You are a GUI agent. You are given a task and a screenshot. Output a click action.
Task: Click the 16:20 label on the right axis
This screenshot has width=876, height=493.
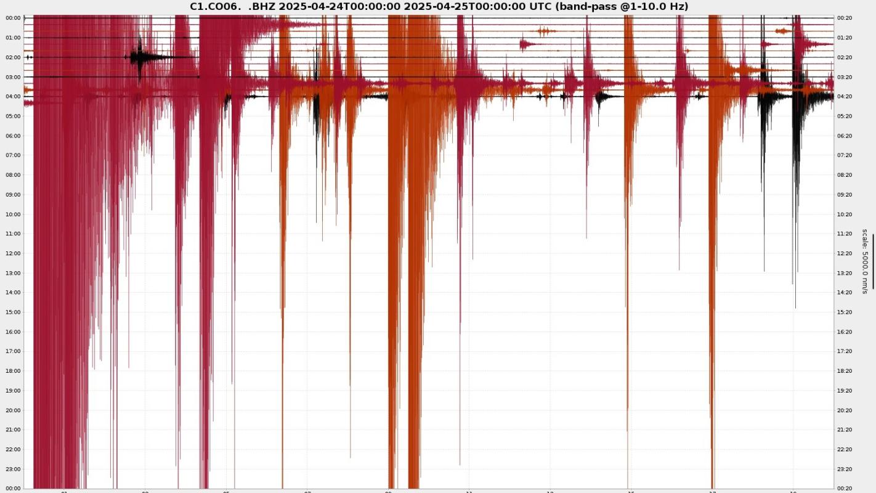pos(845,332)
